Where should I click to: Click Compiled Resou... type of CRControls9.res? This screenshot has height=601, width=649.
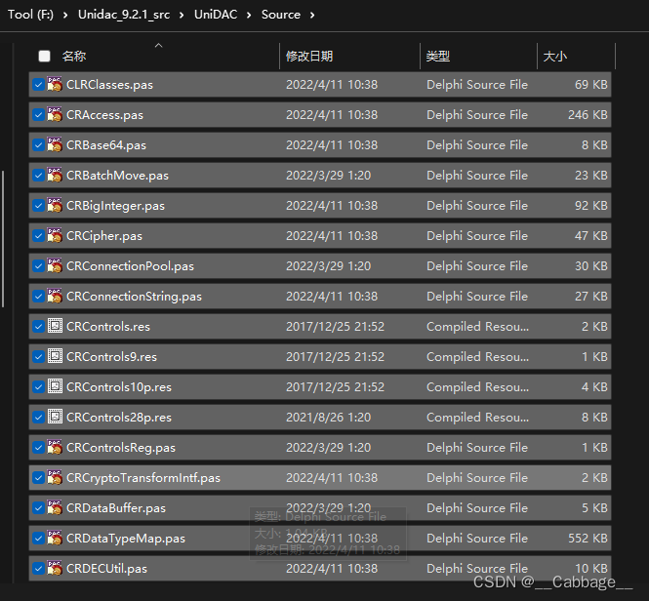click(x=477, y=357)
